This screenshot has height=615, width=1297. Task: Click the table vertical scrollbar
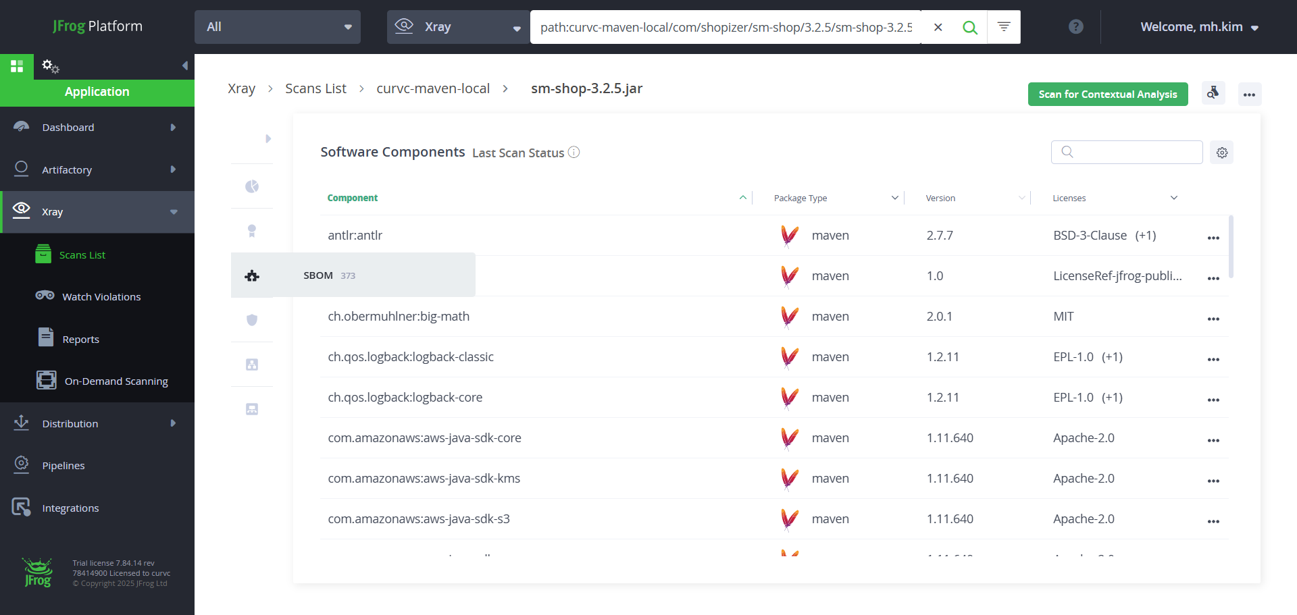tap(1231, 246)
